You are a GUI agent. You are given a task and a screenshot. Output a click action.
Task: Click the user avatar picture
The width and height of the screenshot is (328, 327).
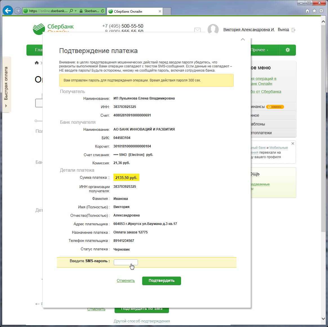pyautogui.click(x=213, y=29)
